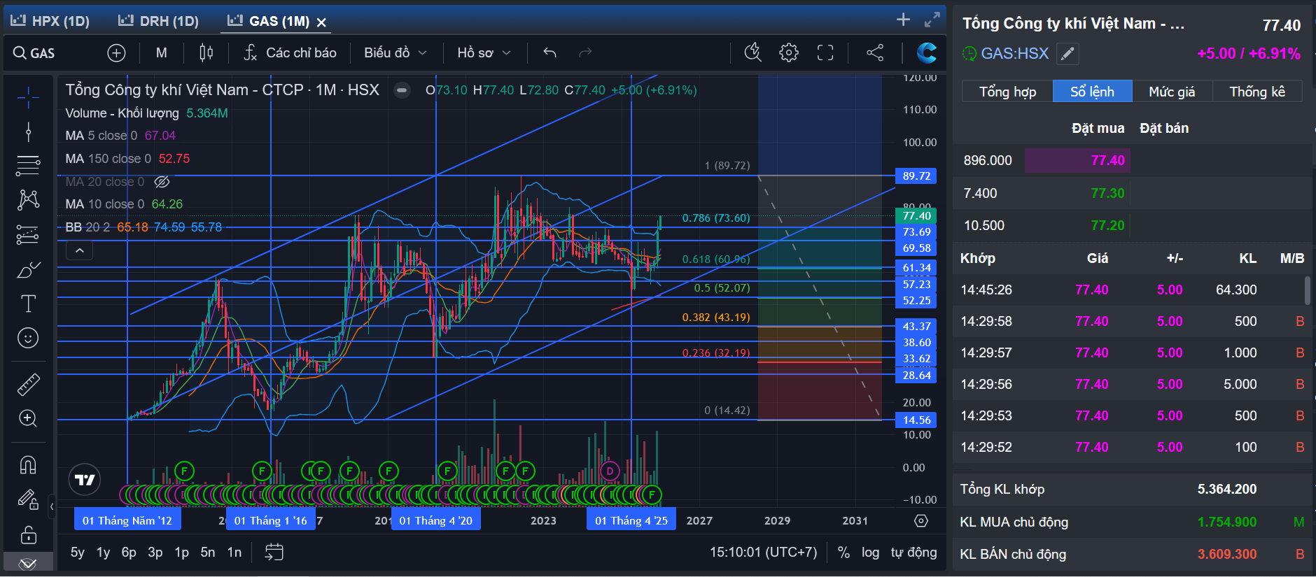
Task: Switch to the HPX (1D) tab
Action: (50, 21)
